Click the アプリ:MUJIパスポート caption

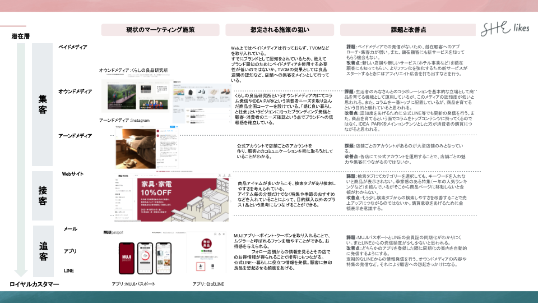(133, 284)
